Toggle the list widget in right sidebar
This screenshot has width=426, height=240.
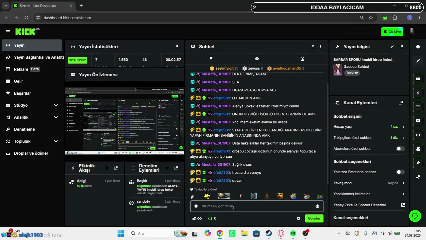click(418, 107)
